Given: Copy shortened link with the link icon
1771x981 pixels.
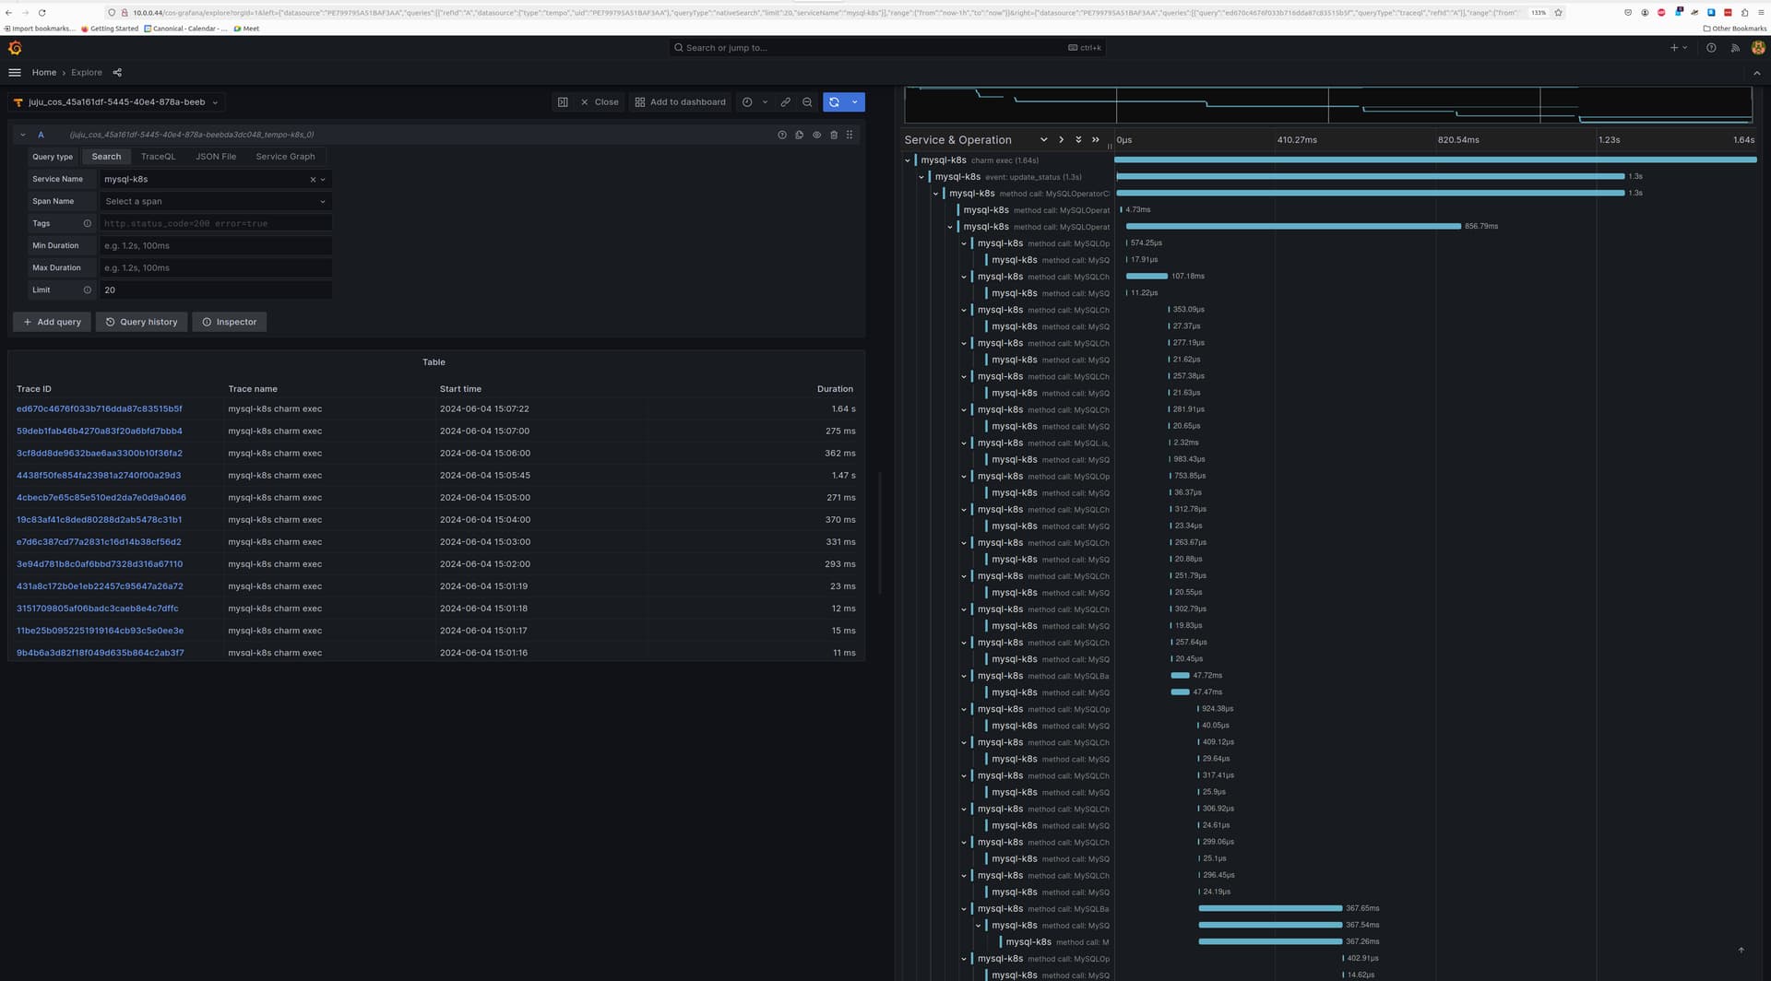Looking at the screenshot, I should [785, 102].
